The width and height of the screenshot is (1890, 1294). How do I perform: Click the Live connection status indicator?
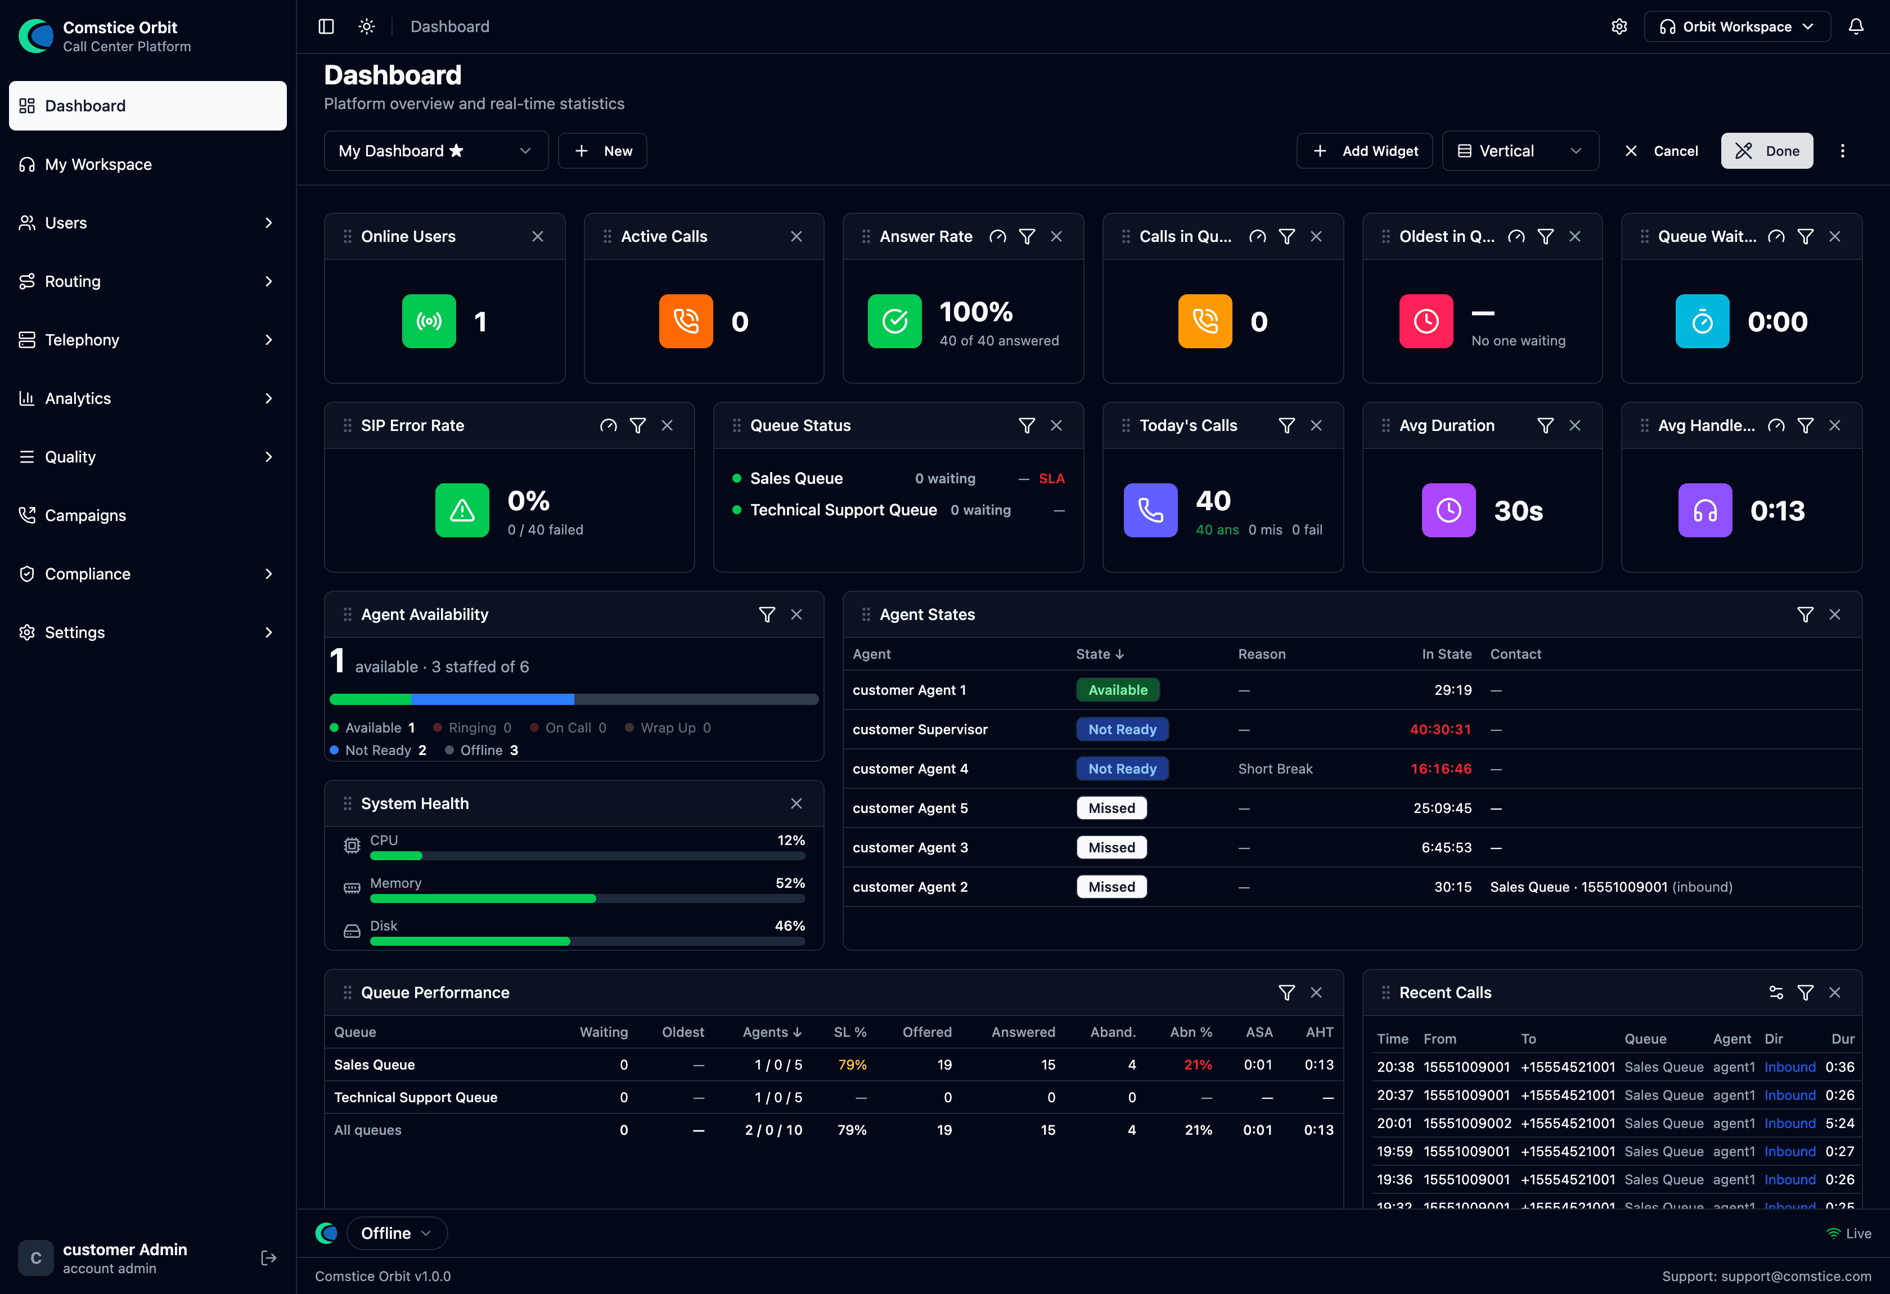tap(1848, 1233)
